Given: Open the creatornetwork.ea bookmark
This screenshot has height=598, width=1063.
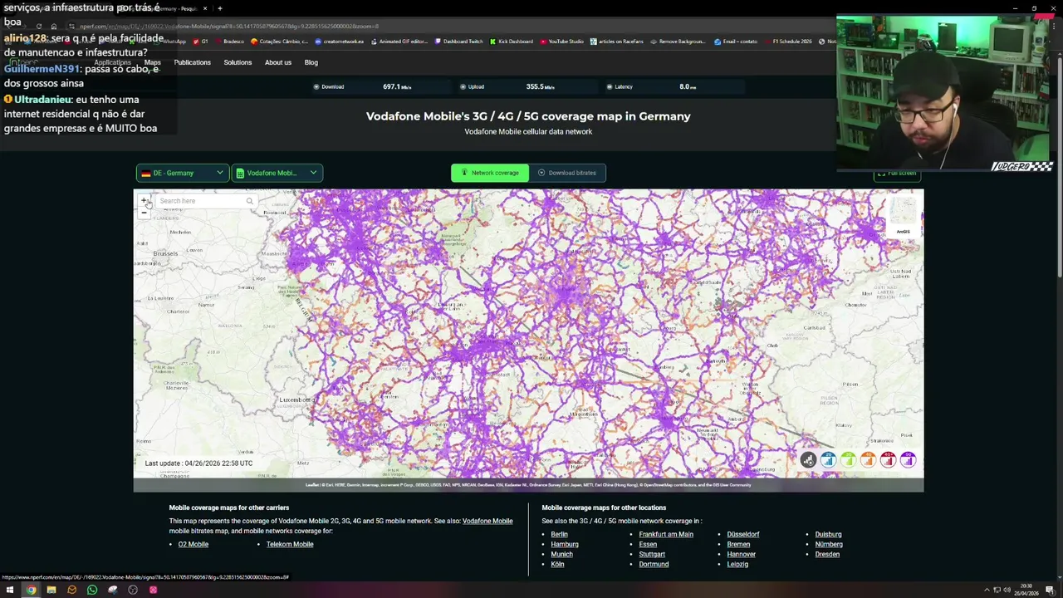Looking at the screenshot, I should 339,42.
